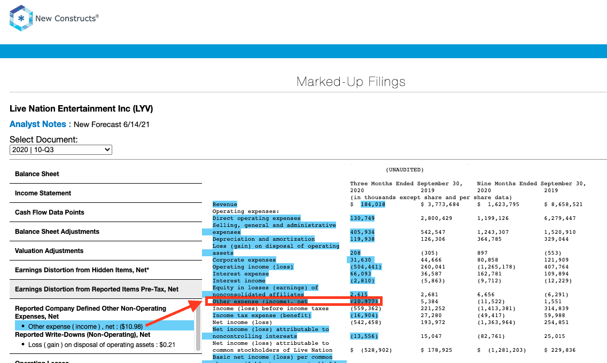Screen dimensions: 607x363
Task: Click the highlighted value 119,938
Action: [x=362, y=239]
